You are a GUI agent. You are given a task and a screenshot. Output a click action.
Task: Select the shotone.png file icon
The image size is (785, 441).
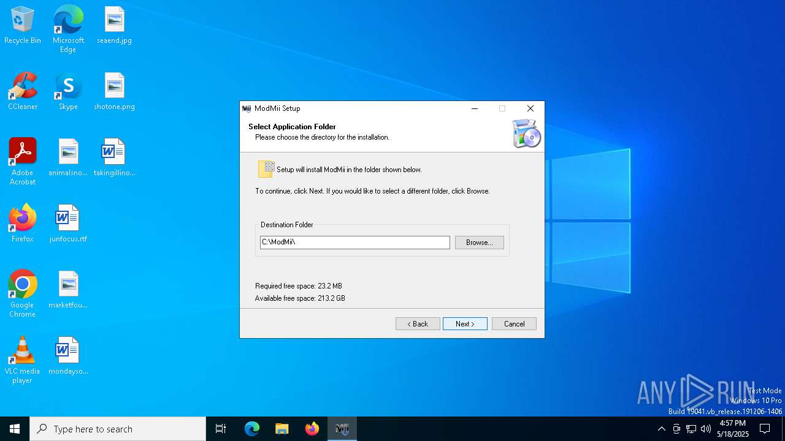(x=114, y=92)
